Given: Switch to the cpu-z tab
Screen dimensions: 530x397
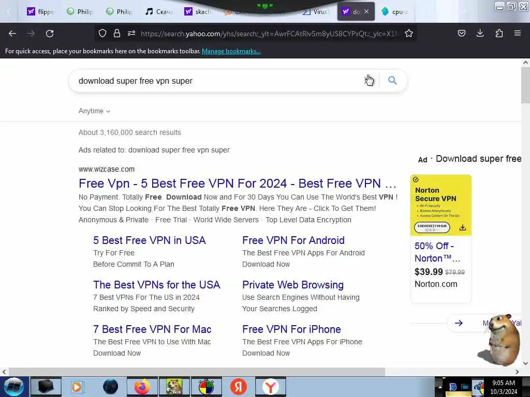Looking at the screenshot, I should click(394, 12).
